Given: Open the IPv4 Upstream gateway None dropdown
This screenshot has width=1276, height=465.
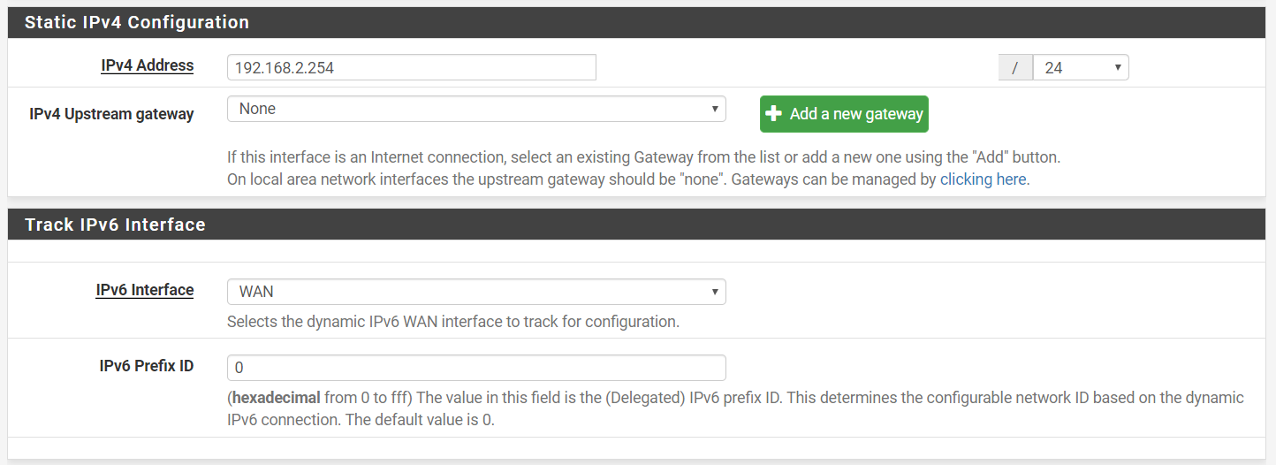Looking at the screenshot, I should 476,109.
